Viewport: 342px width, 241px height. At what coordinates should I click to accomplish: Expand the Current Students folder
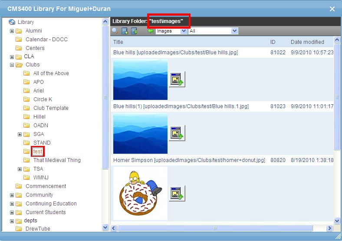click(12, 212)
